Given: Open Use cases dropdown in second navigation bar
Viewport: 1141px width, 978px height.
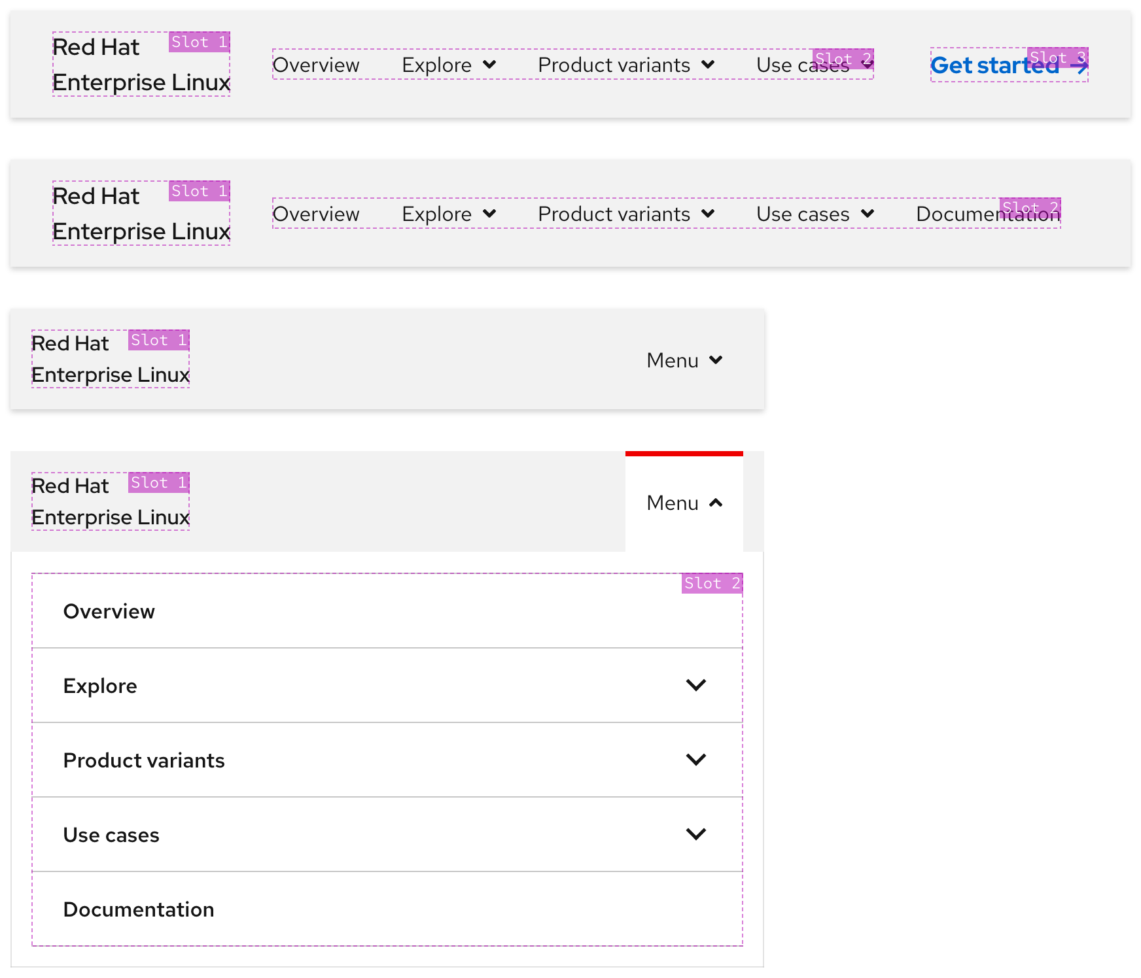Looking at the screenshot, I should point(815,214).
